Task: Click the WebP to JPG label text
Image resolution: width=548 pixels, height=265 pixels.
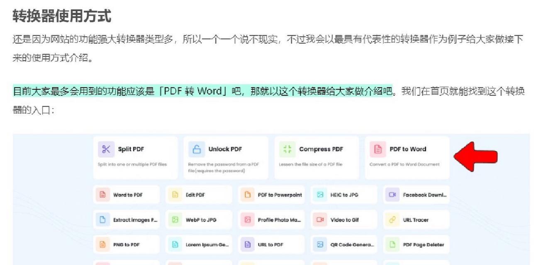Action: click(x=201, y=220)
